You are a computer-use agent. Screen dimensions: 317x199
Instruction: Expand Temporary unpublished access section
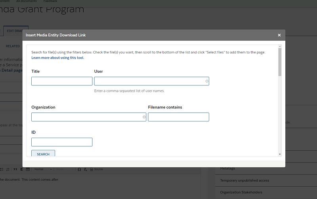point(266,180)
